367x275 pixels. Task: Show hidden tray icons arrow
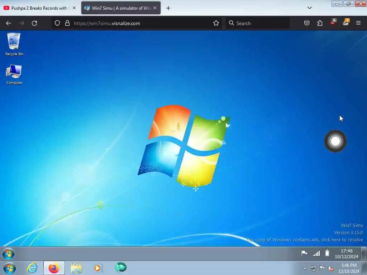[x=305, y=269]
